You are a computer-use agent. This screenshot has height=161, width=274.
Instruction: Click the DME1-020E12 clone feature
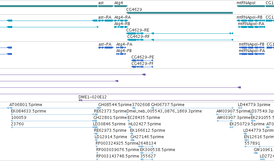click(176, 100)
